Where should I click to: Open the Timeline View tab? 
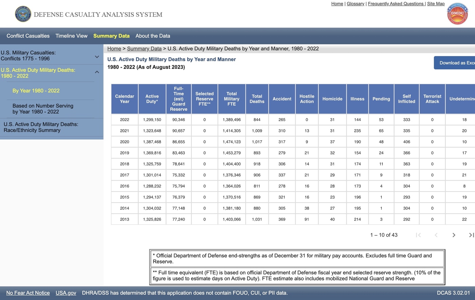click(x=71, y=36)
